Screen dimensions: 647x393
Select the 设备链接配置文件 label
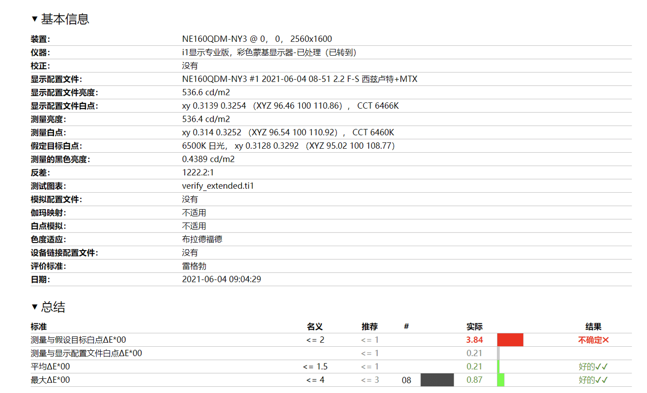64,253
